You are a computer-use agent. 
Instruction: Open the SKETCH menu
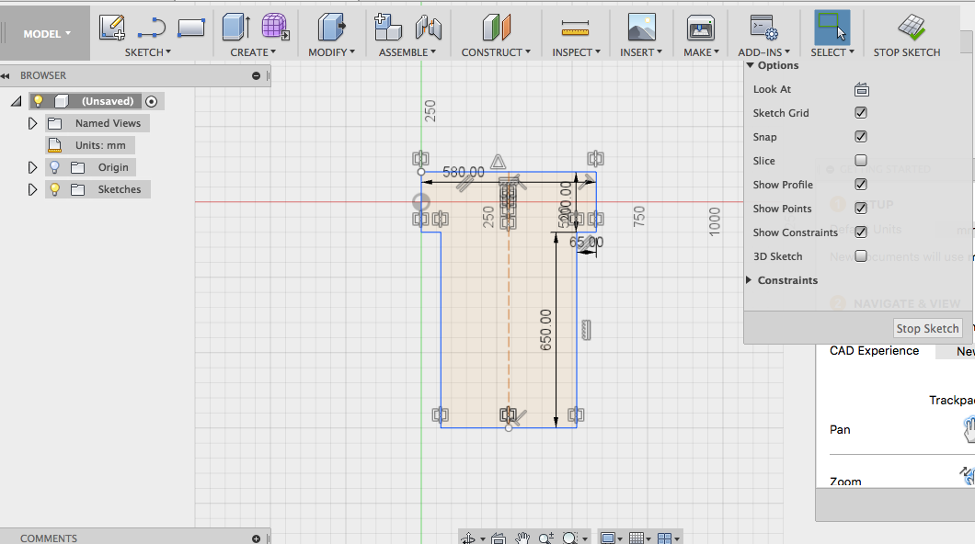point(147,52)
